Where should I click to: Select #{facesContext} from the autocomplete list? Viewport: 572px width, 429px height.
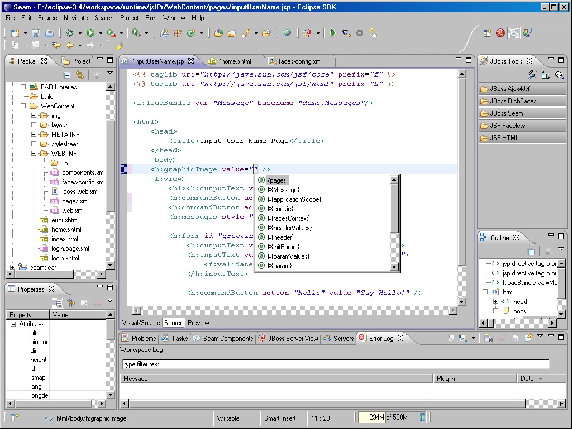288,218
